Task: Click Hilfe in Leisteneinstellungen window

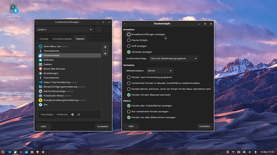Action: 43,127
